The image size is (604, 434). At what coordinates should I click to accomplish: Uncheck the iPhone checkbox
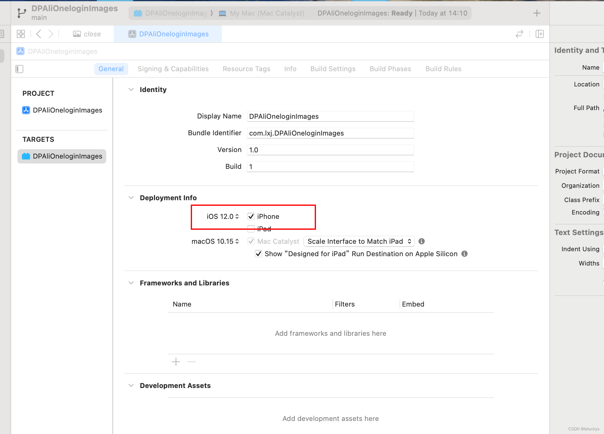(251, 216)
